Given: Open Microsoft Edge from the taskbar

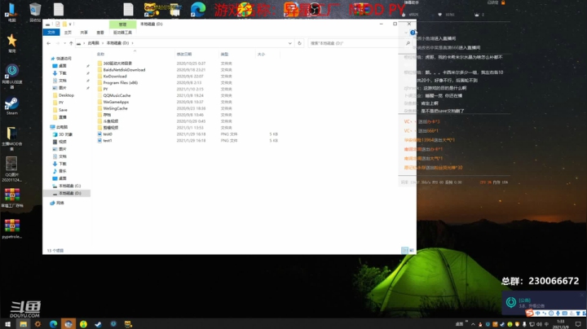Looking at the screenshot, I should (x=53, y=324).
